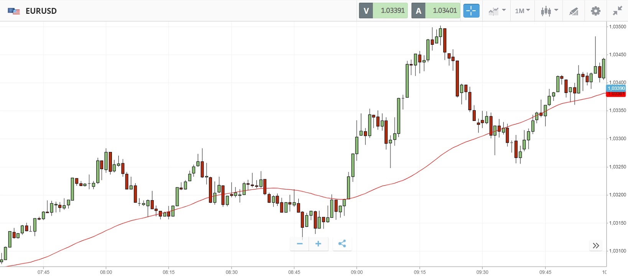Jump to latest candles with double-arrow
This screenshot has height=279, width=628.
click(596, 246)
